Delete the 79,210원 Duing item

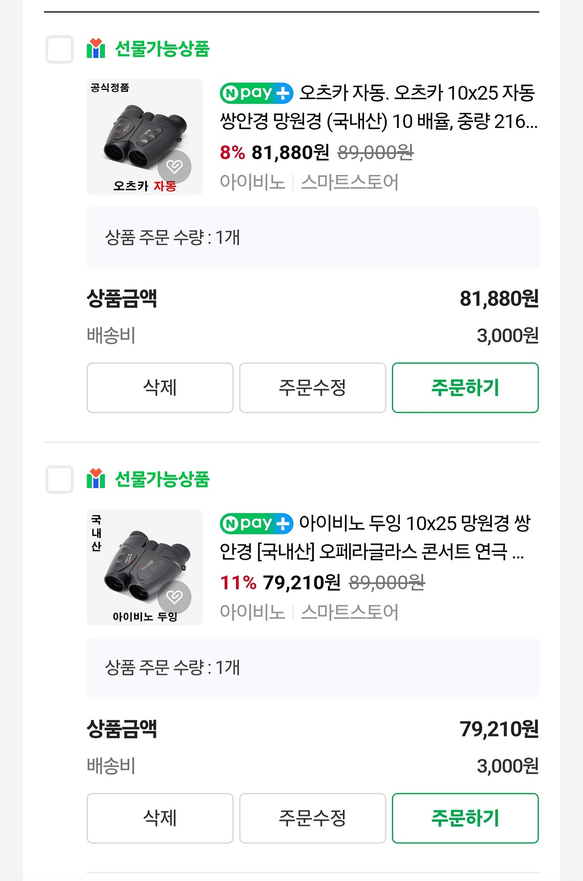[x=160, y=818]
